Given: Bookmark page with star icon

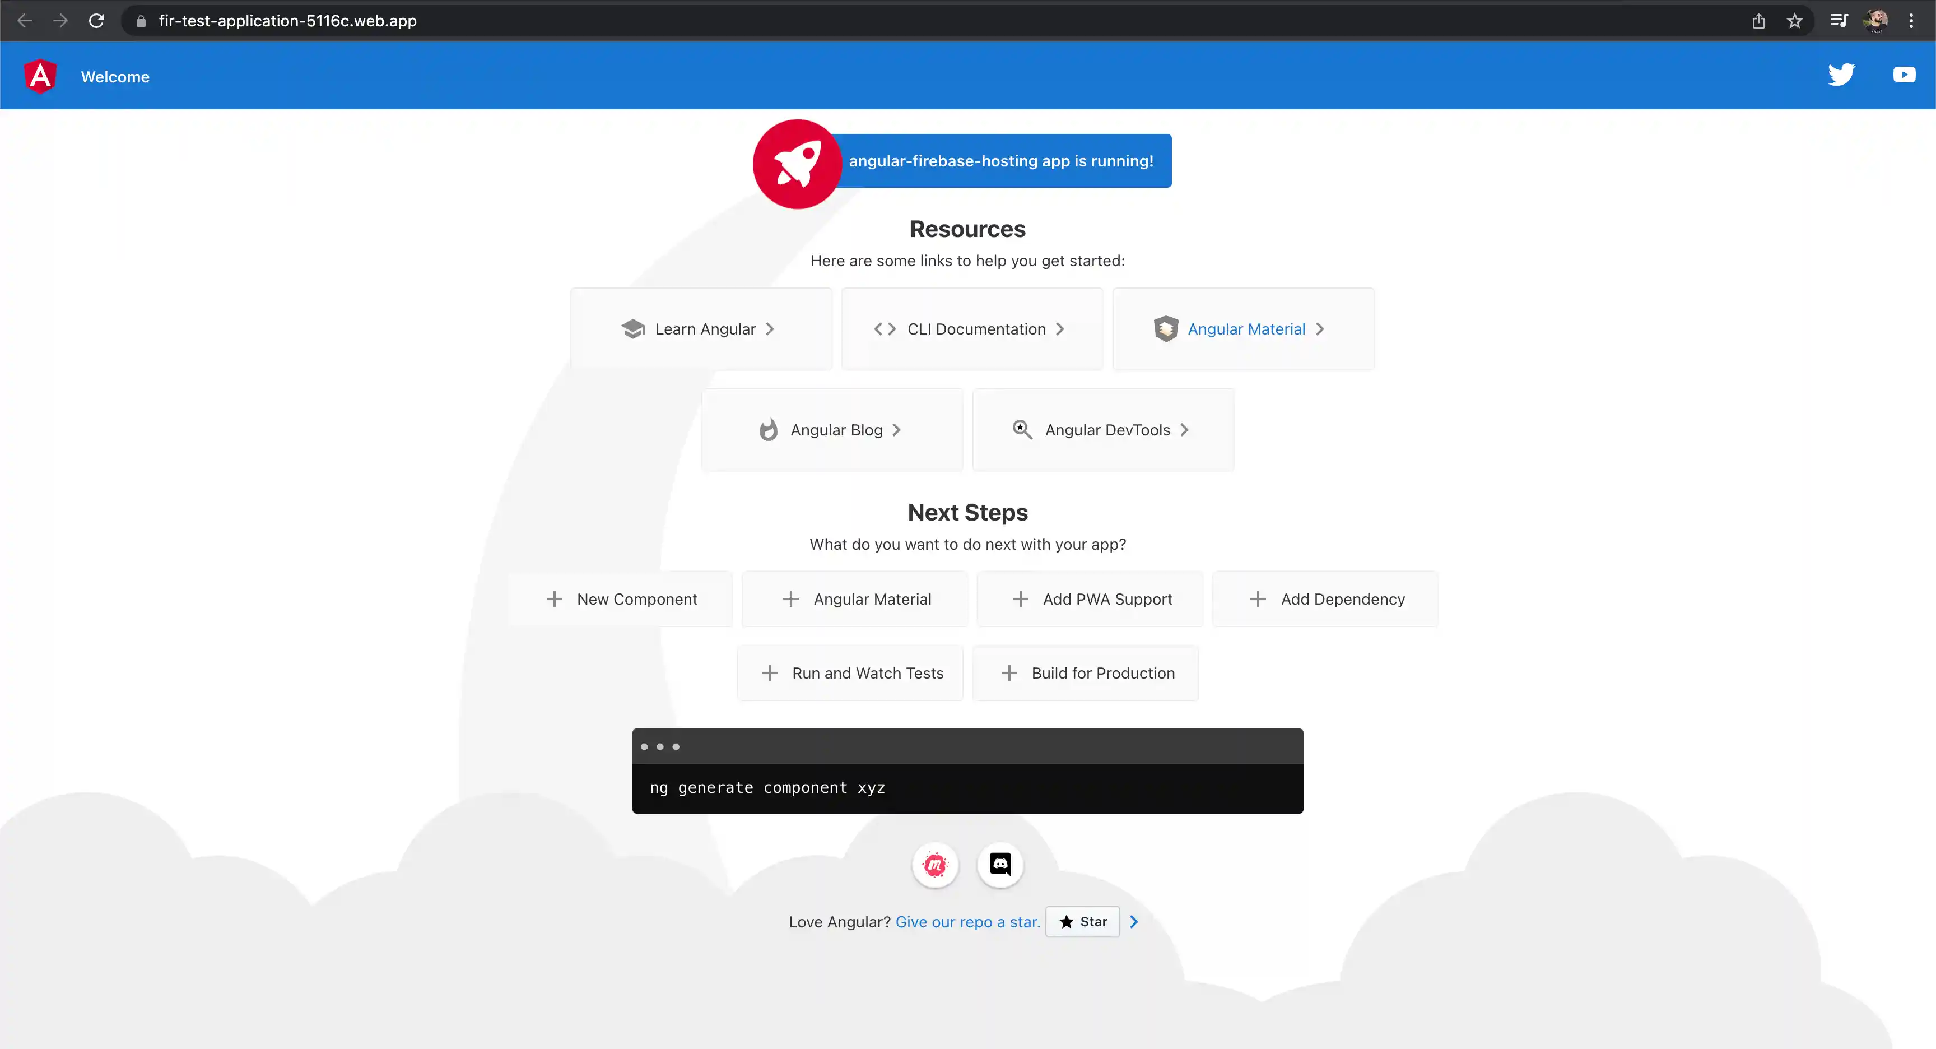Looking at the screenshot, I should click(1795, 21).
